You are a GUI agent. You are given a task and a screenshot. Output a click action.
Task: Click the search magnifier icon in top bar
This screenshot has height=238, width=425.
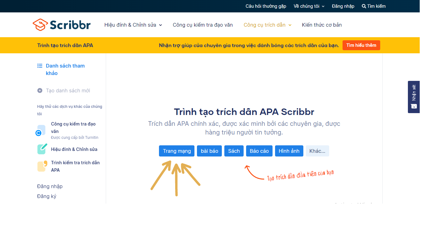coord(364,6)
